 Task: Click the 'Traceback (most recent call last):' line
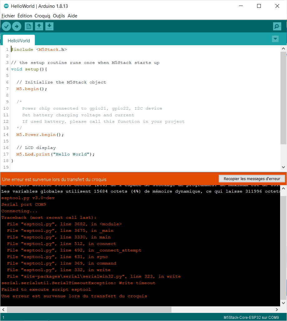click(49, 218)
